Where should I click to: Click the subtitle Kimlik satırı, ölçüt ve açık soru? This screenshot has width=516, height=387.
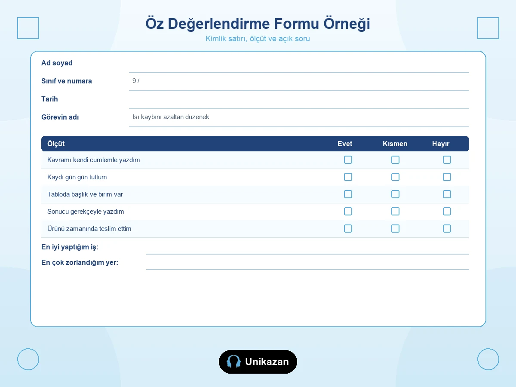click(258, 39)
